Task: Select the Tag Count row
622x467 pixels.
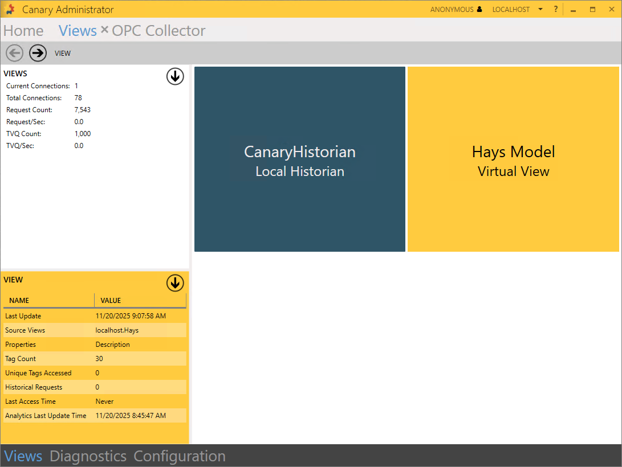Action: pyautogui.click(x=95, y=359)
